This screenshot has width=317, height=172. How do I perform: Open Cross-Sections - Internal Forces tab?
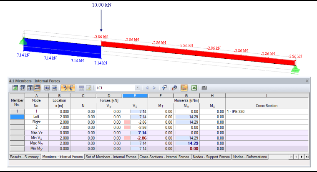164,157
